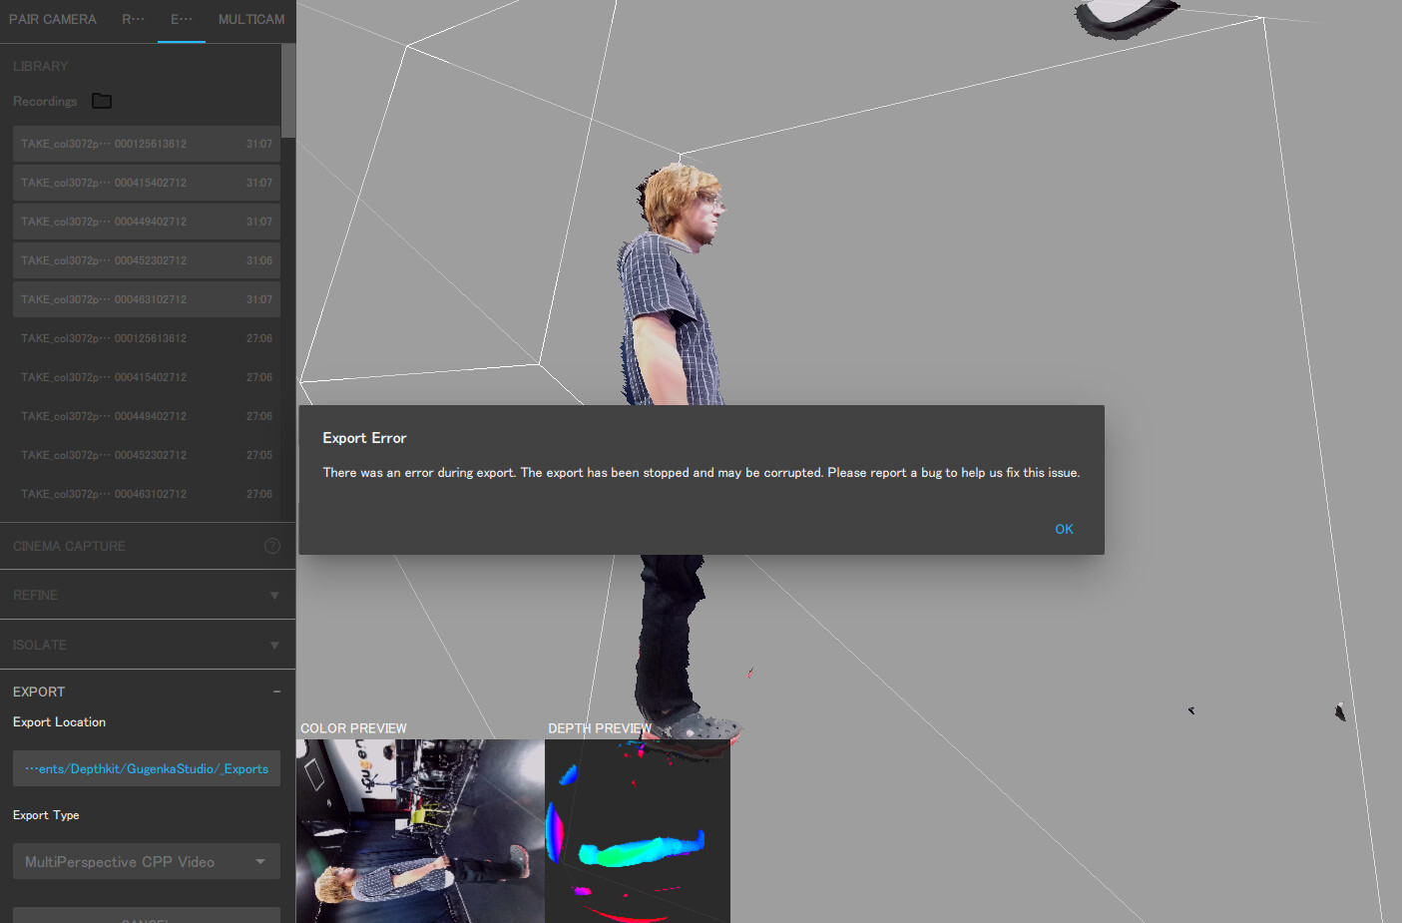Click the Depth Preview thumbnail

[x=638, y=830]
